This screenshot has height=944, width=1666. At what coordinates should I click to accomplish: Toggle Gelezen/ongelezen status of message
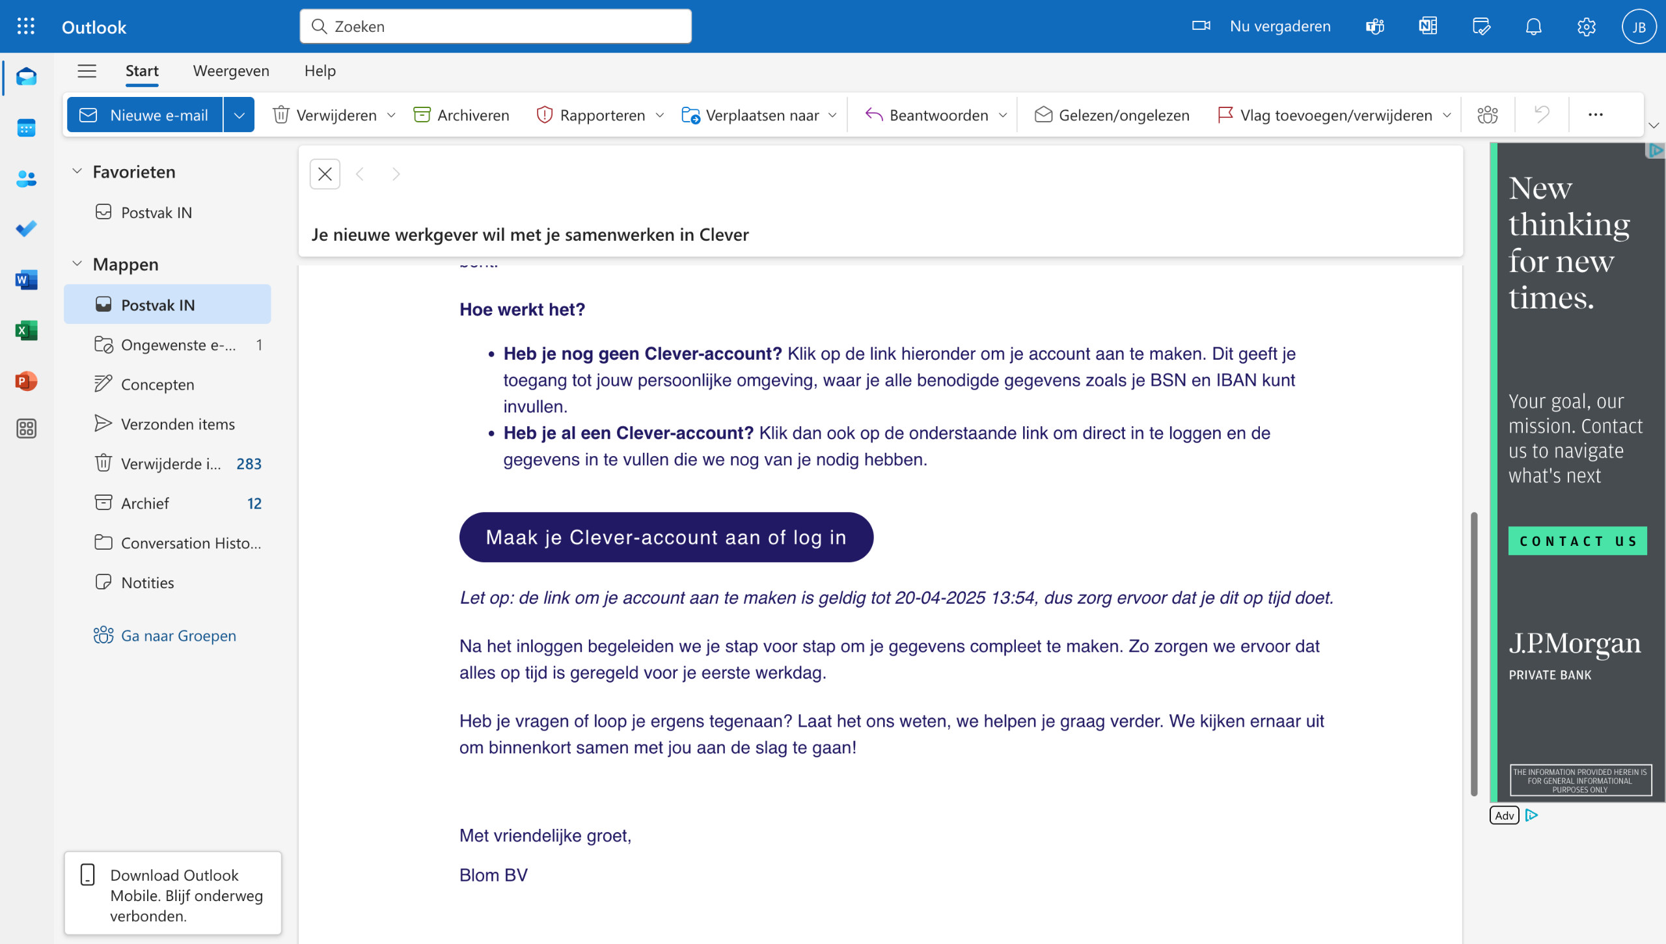click(1112, 115)
